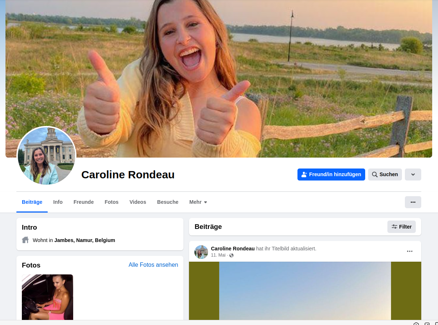Click the "Beiträge" heading beside the Filter button
438x325 pixels.
click(x=208, y=227)
